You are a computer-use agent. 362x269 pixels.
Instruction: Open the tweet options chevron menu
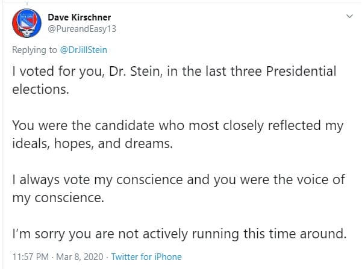tap(350, 16)
